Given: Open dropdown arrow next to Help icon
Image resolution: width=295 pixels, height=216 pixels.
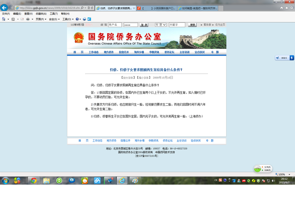Looking at the screenshot, I should (x=80, y=19).
